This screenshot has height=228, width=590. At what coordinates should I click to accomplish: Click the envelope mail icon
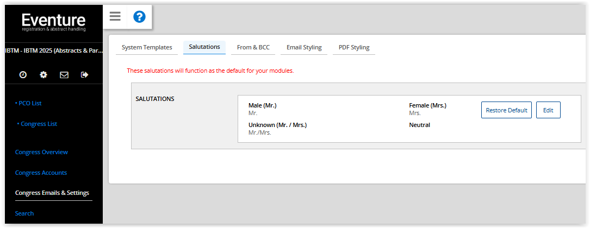[x=64, y=75]
